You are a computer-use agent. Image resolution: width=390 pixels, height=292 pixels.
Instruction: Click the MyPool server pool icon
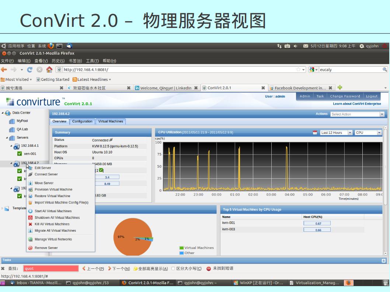coord(12,121)
